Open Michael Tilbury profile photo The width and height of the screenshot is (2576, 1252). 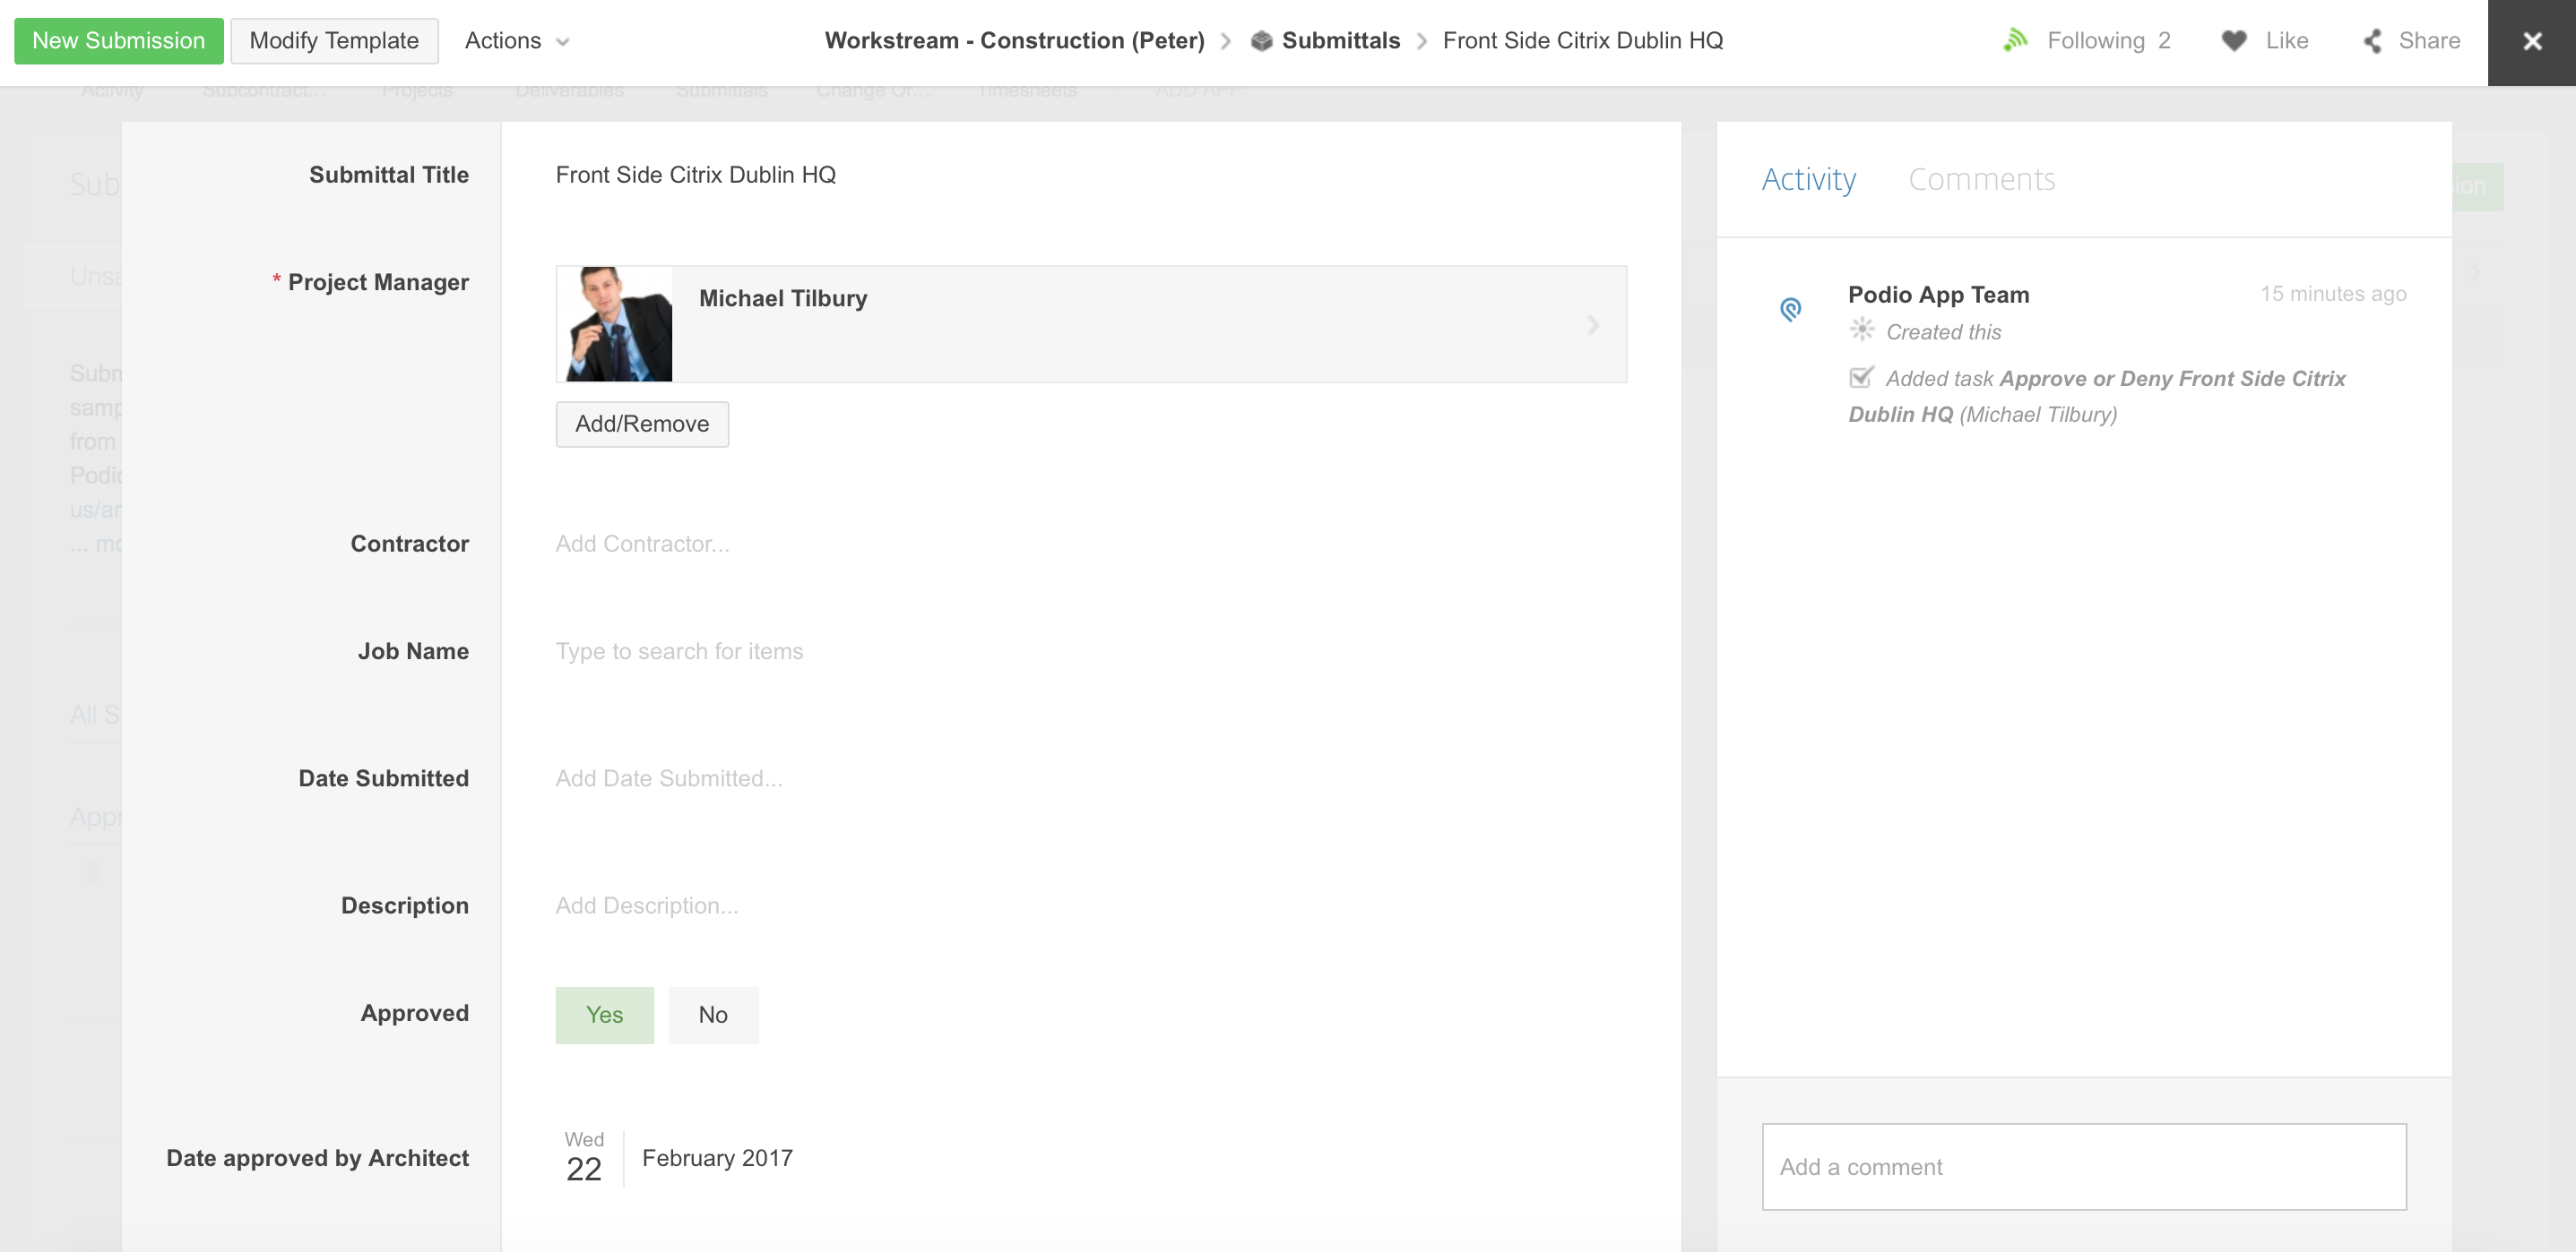point(615,323)
